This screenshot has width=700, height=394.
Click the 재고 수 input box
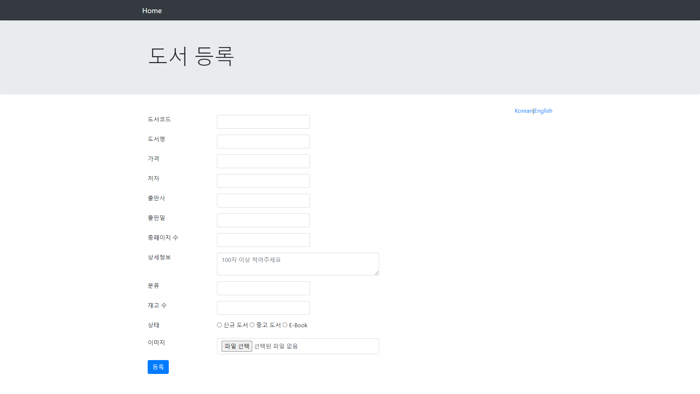[263, 308]
